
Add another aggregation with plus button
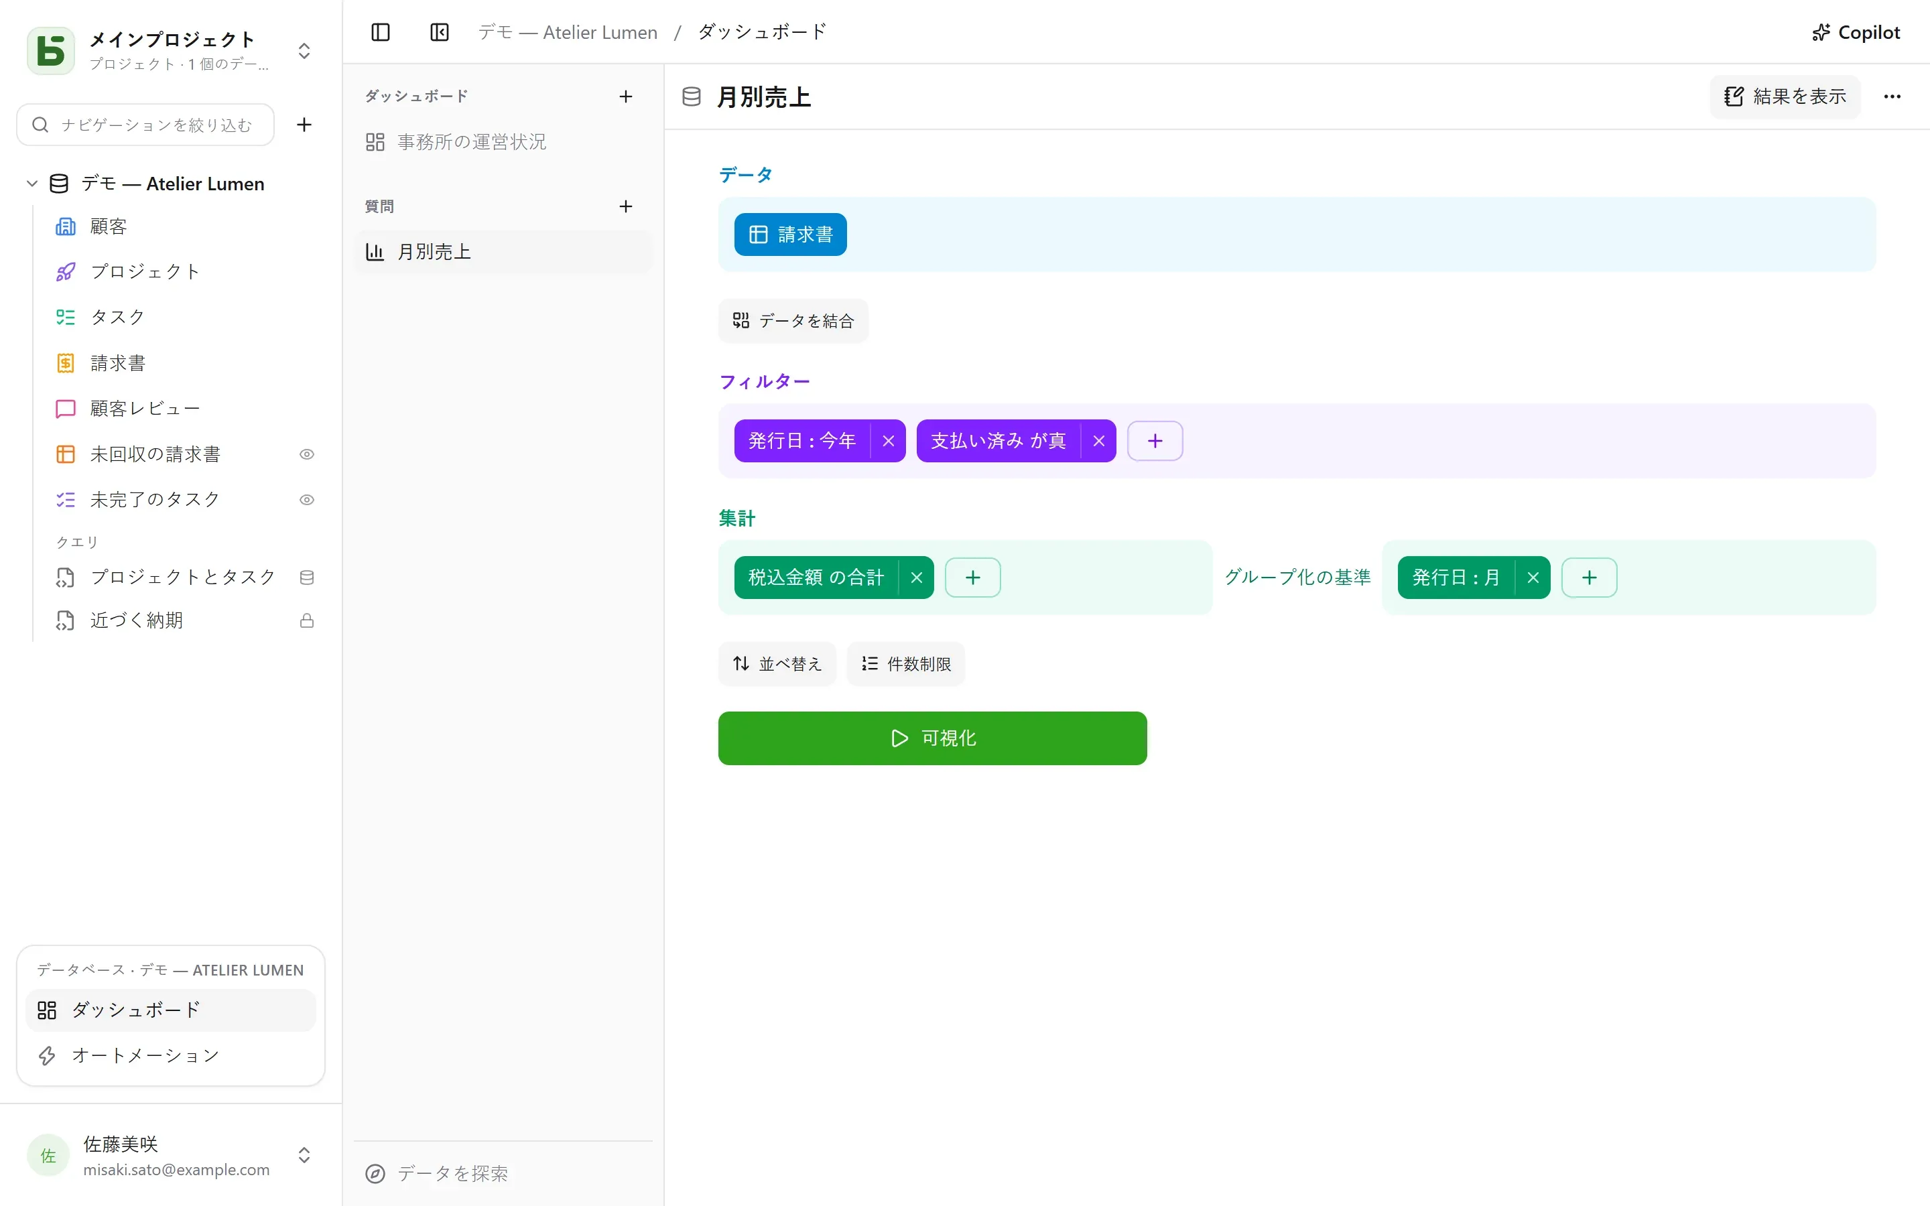pyautogui.click(x=973, y=578)
